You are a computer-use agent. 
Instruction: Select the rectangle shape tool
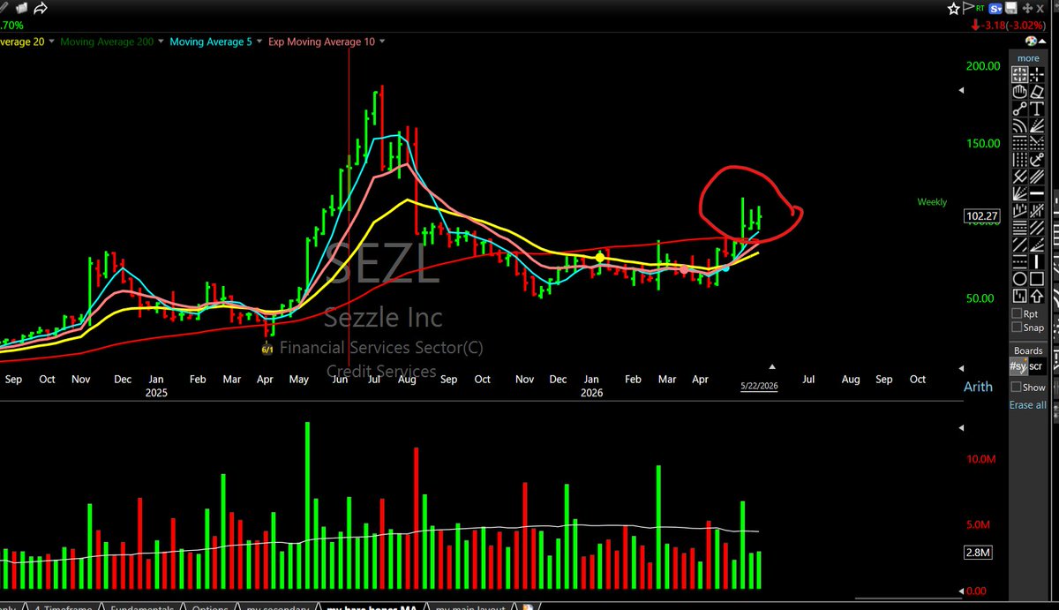click(x=1037, y=279)
